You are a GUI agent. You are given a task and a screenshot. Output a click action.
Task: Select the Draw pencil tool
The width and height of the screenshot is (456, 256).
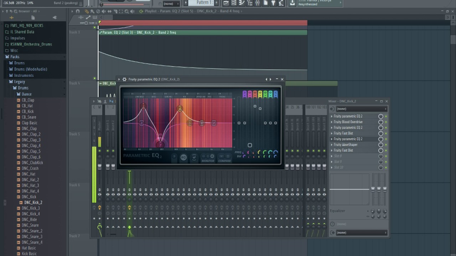[x=87, y=11]
